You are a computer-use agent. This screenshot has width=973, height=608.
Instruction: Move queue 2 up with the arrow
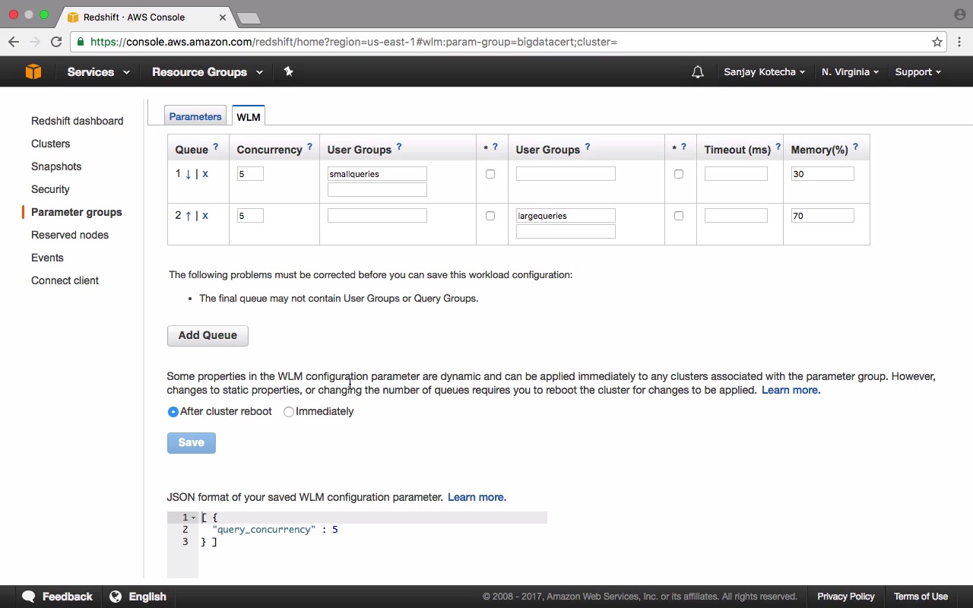tap(189, 216)
